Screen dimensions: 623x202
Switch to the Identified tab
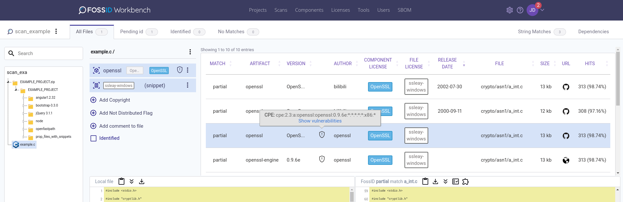click(x=188, y=32)
